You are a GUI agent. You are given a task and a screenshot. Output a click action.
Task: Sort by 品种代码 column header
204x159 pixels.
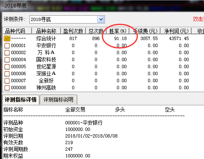point(17,31)
